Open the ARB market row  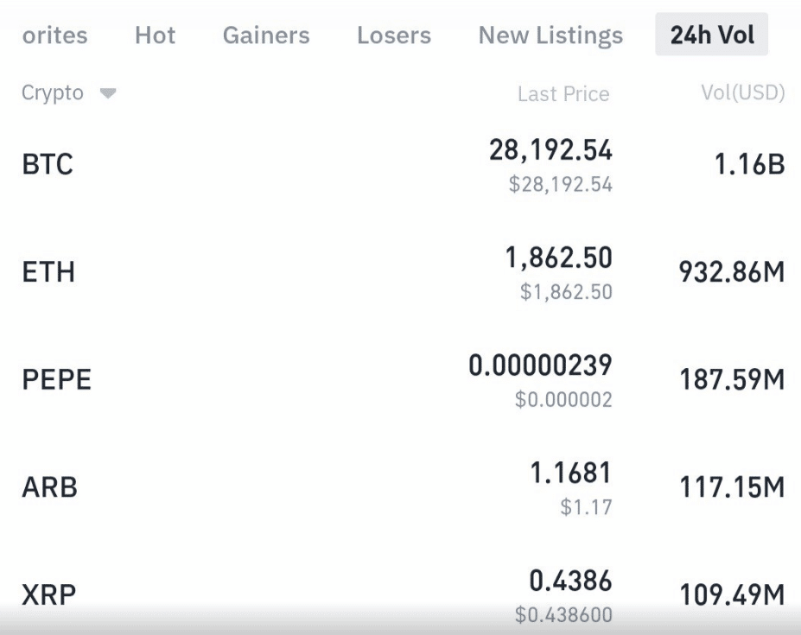[401, 487]
